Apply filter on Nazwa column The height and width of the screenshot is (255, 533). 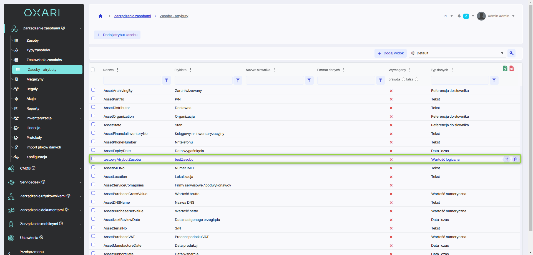pos(166,80)
